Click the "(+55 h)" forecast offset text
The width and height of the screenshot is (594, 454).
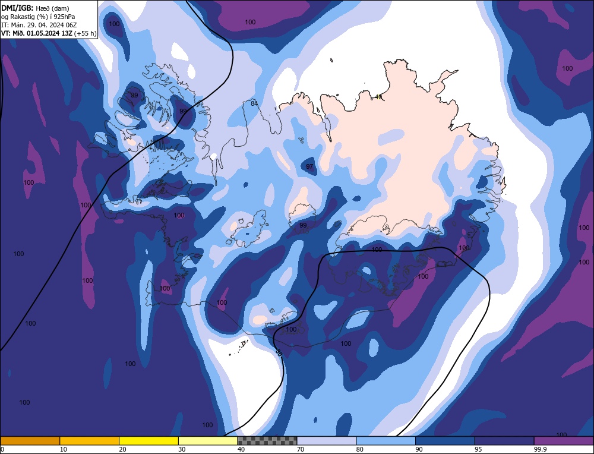point(85,33)
